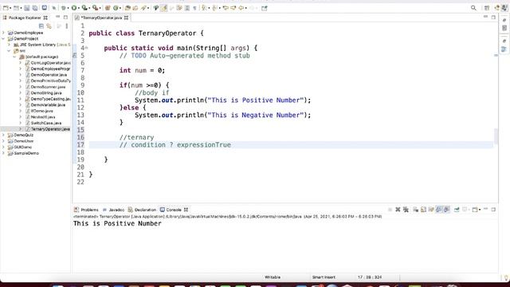
Task: Toggle Show Whitespace Characters pilcrow icon
Action: click(194, 8)
